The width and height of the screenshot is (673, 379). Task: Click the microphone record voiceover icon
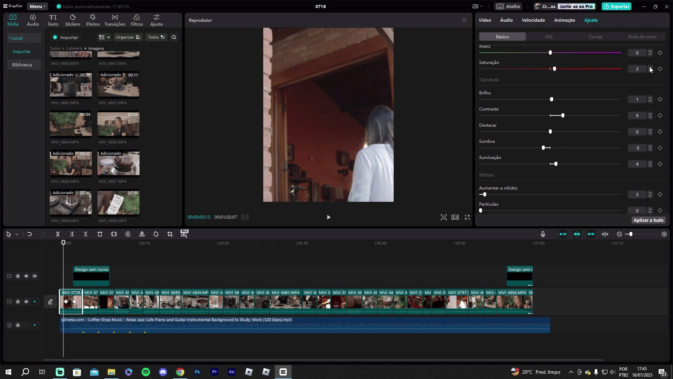[543, 234]
